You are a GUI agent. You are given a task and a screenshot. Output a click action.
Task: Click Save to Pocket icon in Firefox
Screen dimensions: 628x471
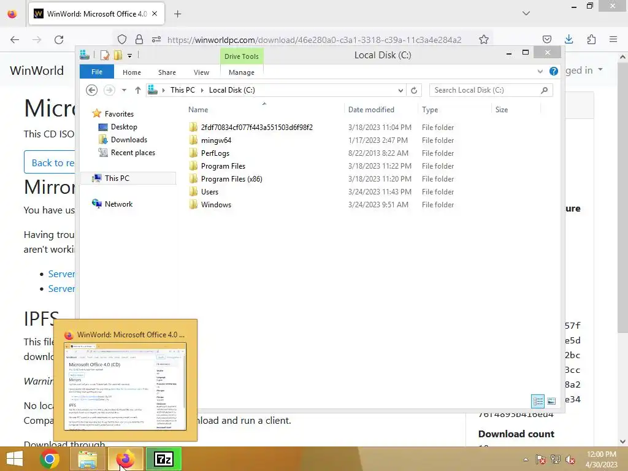pyautogui.click(x=546, y=39)
